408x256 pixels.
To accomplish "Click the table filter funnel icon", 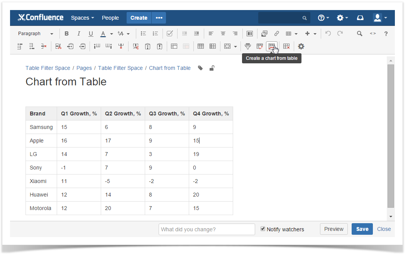I will point(248,47).
